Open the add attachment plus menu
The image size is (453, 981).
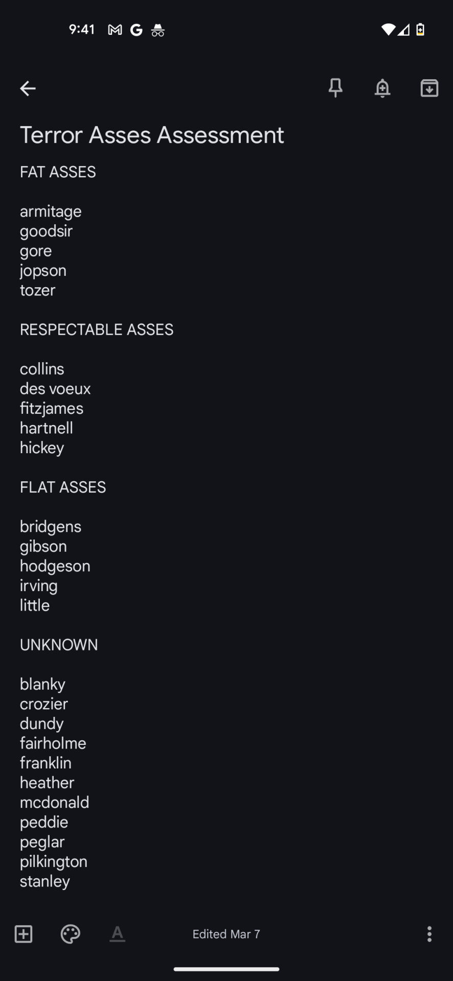pos(24,934)
